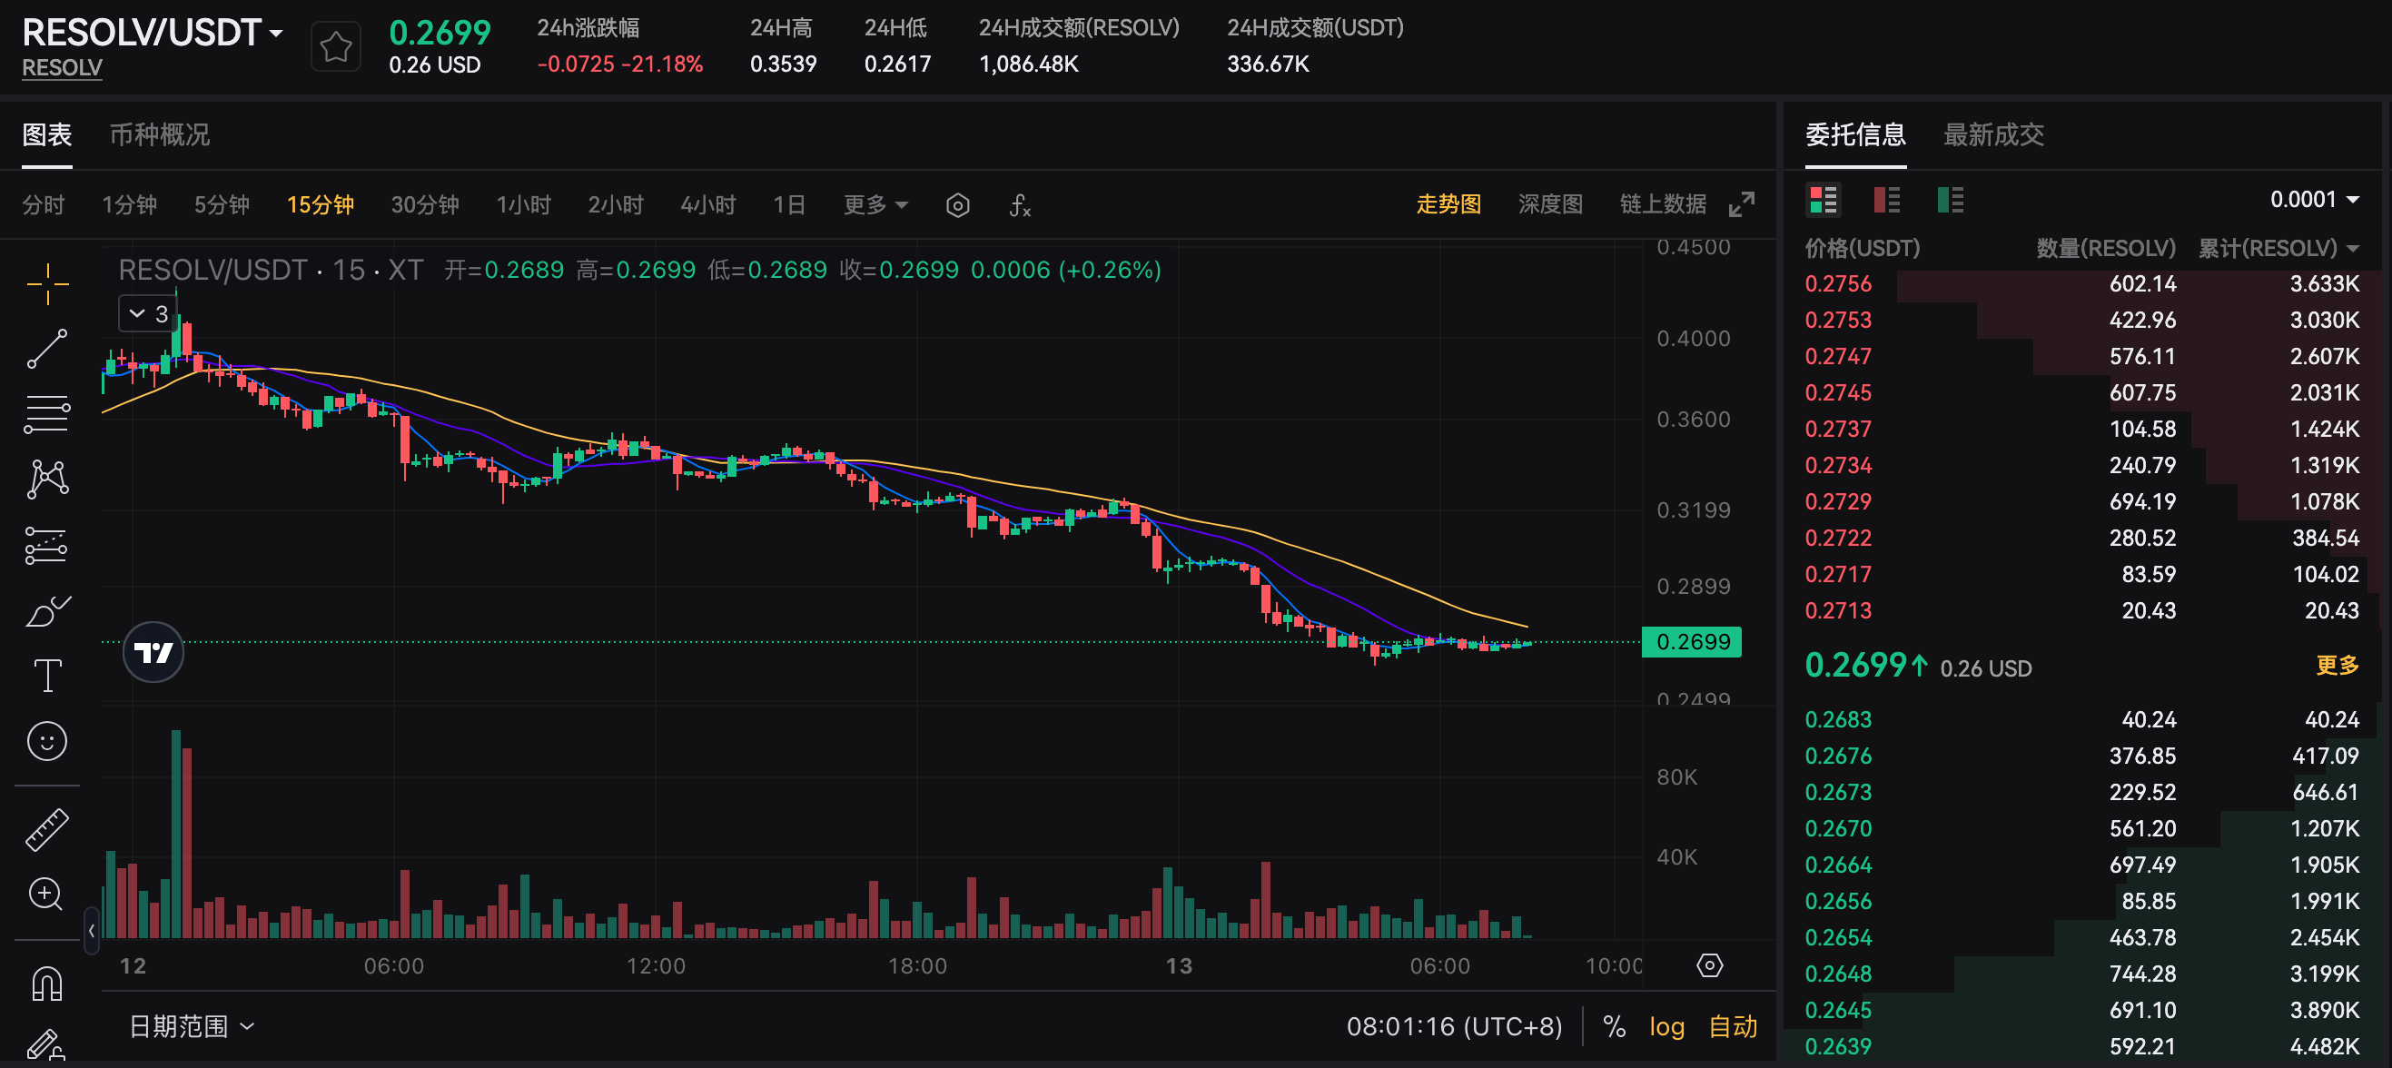Select the 分时 time-sharing interval

pos(43,204)
